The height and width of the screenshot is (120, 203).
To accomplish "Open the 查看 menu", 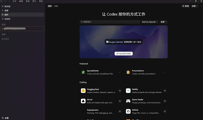I will pyautogui.click(x=28, y=1).
